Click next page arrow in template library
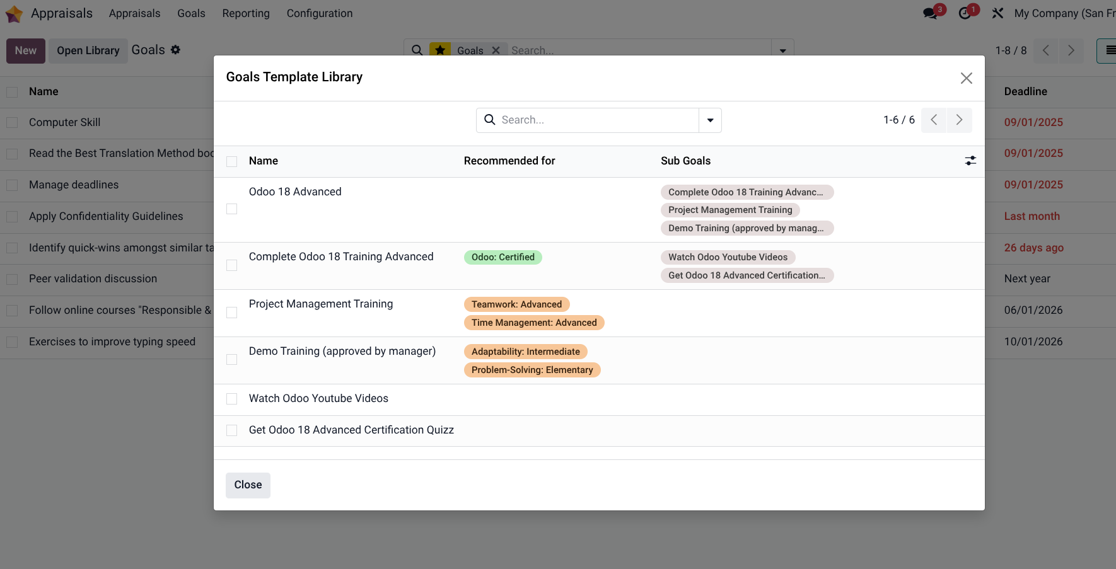Image resolution: width=1116 pixels, height=569 pixels. pos(959,120)
